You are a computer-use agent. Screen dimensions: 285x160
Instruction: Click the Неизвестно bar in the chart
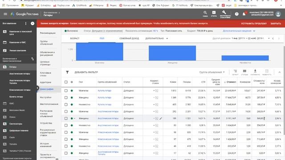245,58
